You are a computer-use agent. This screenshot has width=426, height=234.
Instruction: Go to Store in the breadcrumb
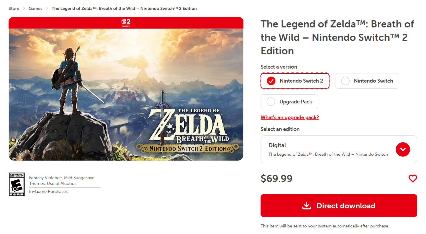coord(14,9)
